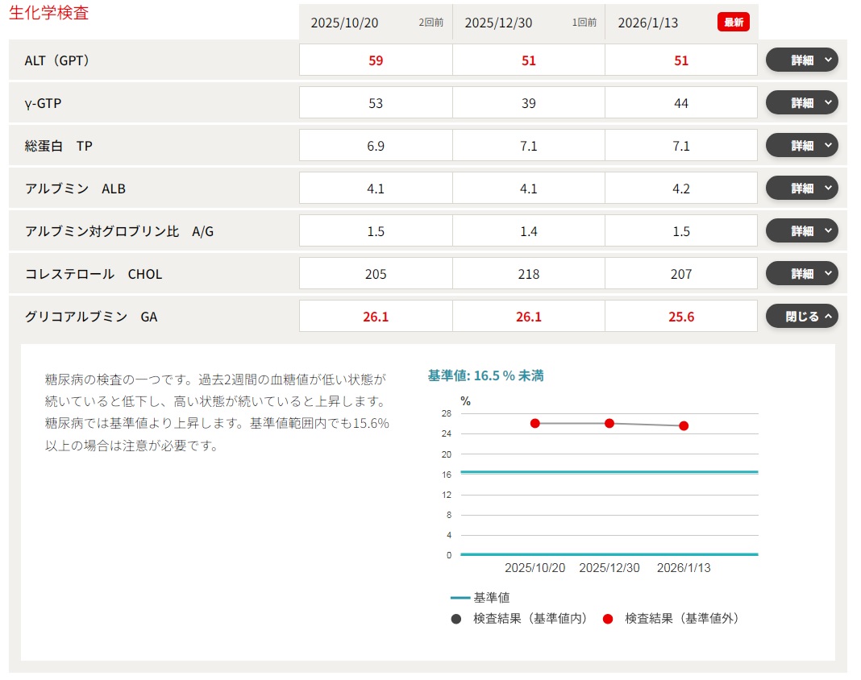Click the latest GA value 25.6
Screen dimensions: 861x680
tap(681, 317)
